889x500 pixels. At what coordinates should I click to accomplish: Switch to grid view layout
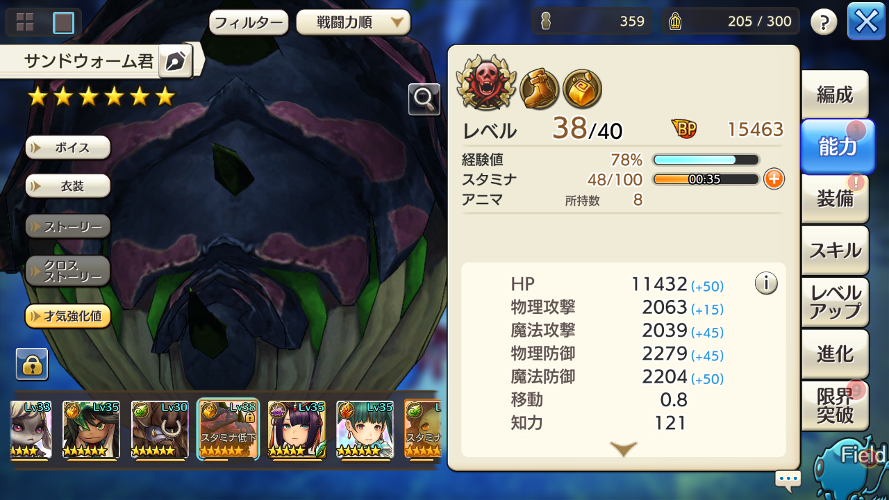[x=25, y=22]
